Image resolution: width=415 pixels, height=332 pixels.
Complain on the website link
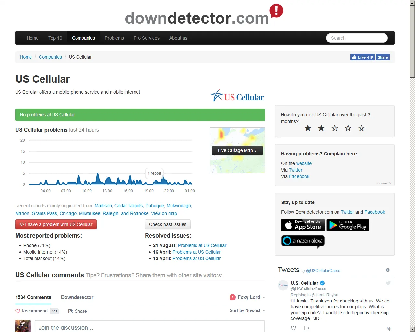304,163
